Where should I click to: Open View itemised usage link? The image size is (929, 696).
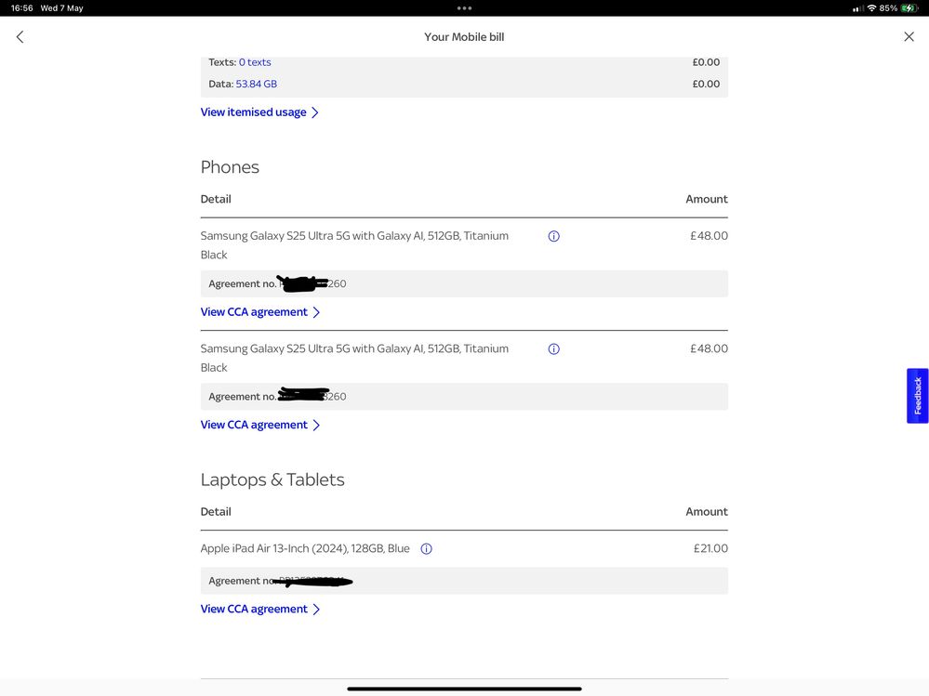[253, 112]
